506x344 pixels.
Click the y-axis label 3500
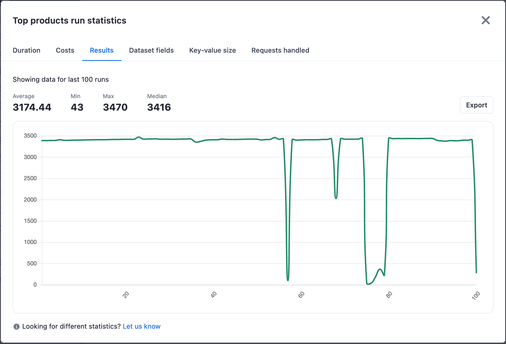pos(30,136)
